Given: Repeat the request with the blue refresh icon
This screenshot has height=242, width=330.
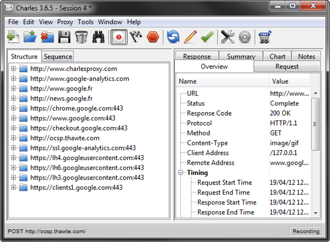Looking at the screenshot, I should pyautogui.click(x=173, y=37).
